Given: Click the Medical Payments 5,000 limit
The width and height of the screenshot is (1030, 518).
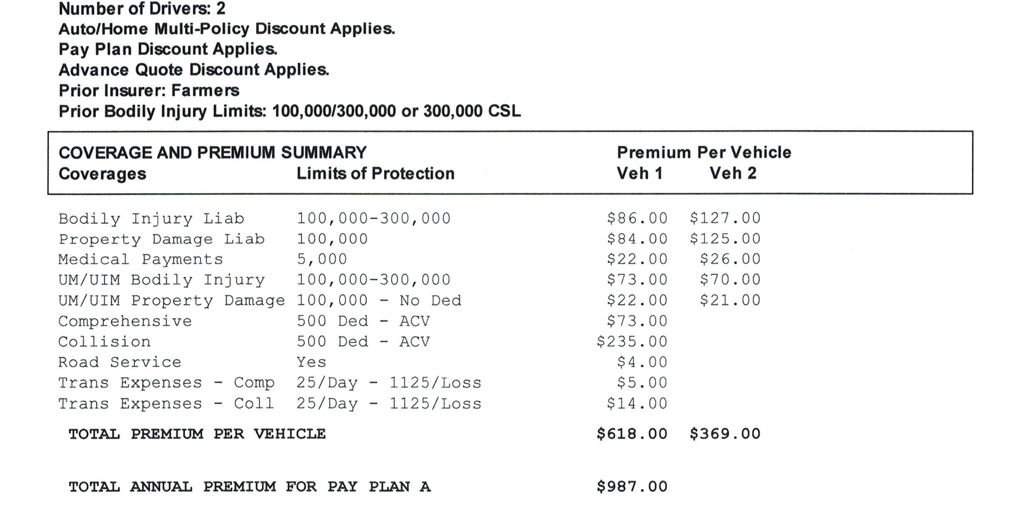Looking at the screenshot, I should coord(322,260).
